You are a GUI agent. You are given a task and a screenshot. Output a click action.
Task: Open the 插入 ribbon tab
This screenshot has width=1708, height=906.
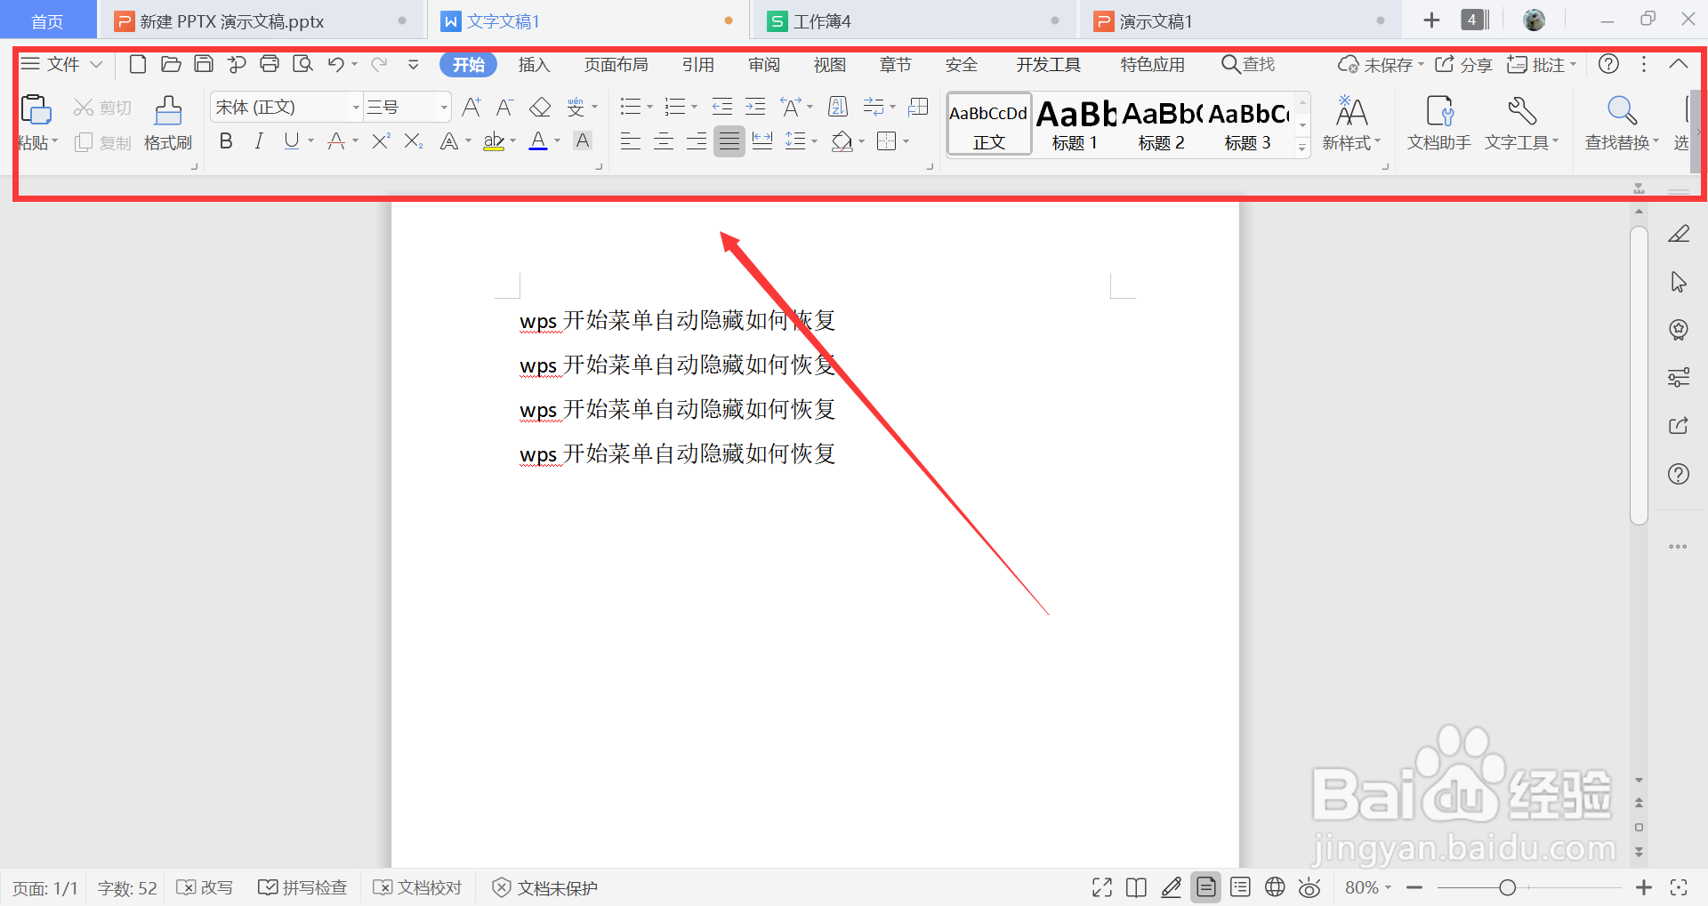point(535,65)
